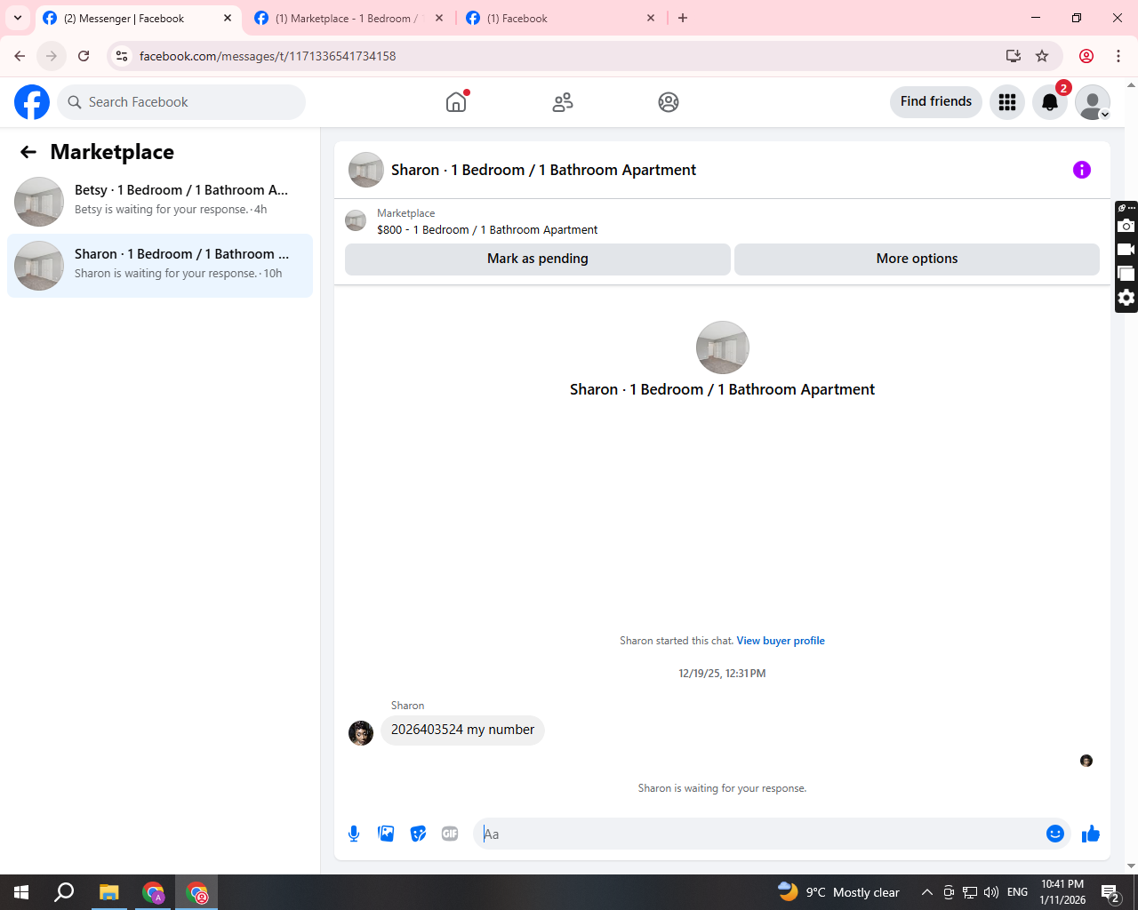Open More options for the listing
The width and height of the screenshot is (1138, 910).
pyautogui.click(x=917, y=259)
